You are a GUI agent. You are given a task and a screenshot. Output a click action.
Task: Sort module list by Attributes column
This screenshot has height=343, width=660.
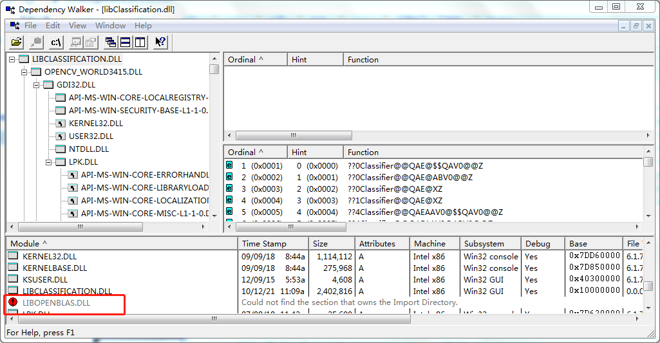point(382,244)
